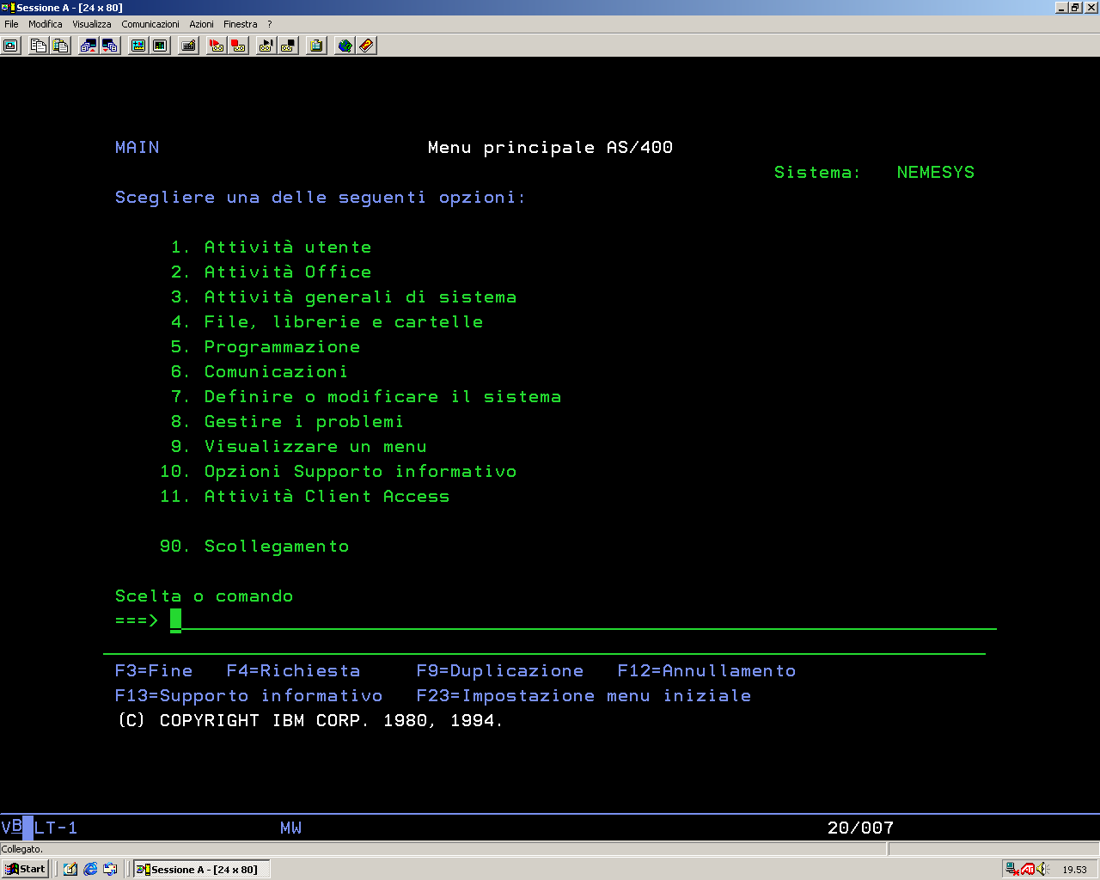
Task: Open the Comunicazioni menu
Action: click(150, 24)
